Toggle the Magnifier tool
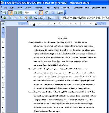The height and width of the screenshot is (113, 109). pos(10,13)
